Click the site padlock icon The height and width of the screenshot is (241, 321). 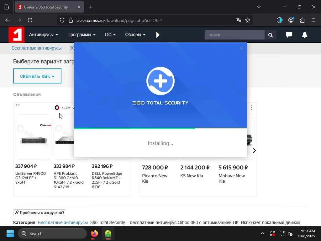coord(71,20)
